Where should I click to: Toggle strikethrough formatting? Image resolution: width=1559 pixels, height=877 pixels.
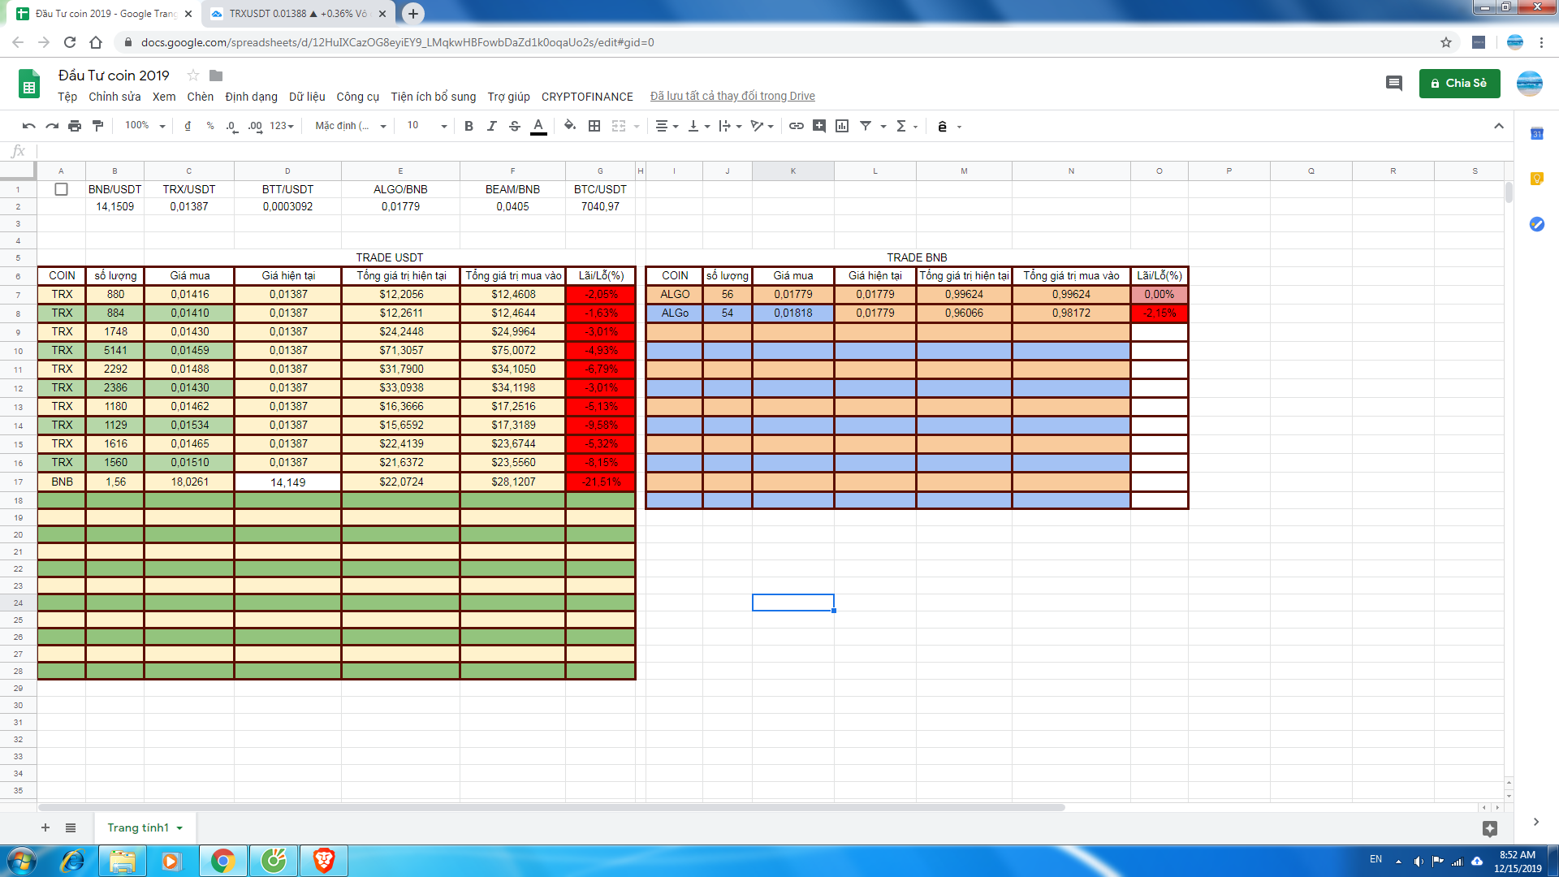click(x=515, y=126)
